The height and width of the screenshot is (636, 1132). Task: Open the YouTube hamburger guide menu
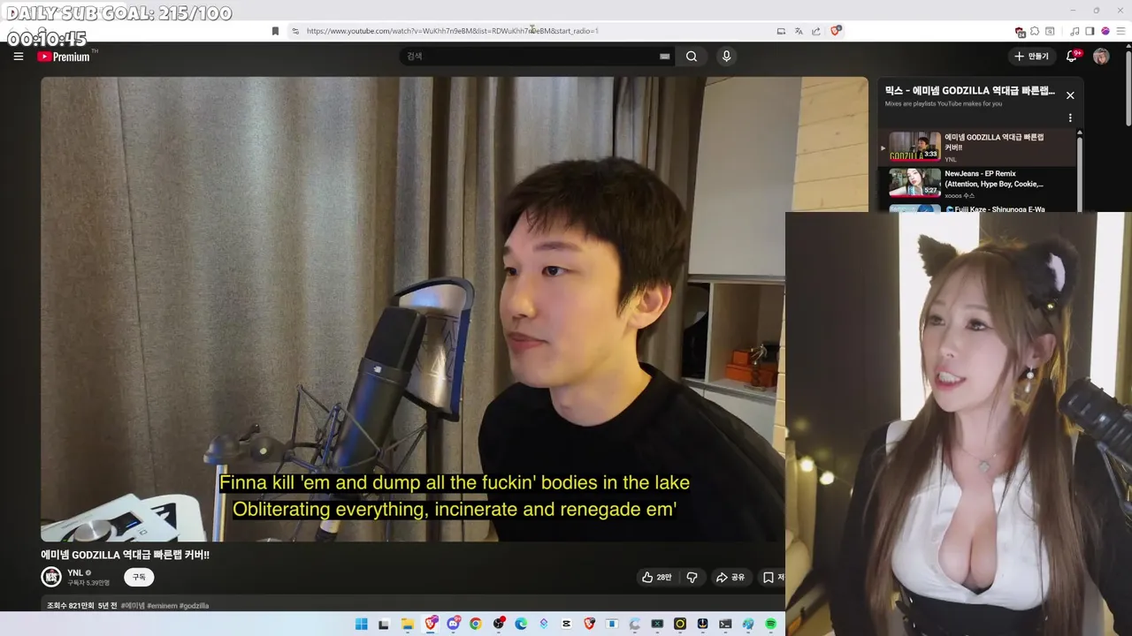[18, 57]
